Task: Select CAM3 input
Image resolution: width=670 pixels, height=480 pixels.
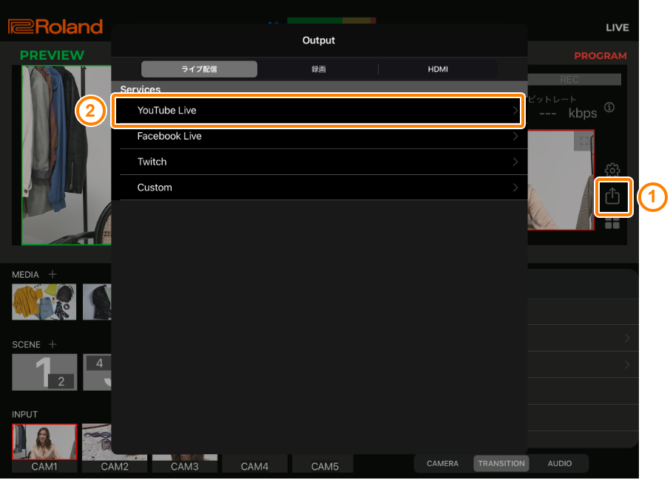Action: pos(185,464)
